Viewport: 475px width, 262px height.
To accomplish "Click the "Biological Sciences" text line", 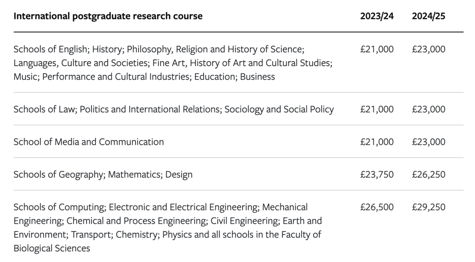I will [52, 248].
